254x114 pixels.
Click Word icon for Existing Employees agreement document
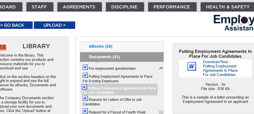click(x=85, y=75)
